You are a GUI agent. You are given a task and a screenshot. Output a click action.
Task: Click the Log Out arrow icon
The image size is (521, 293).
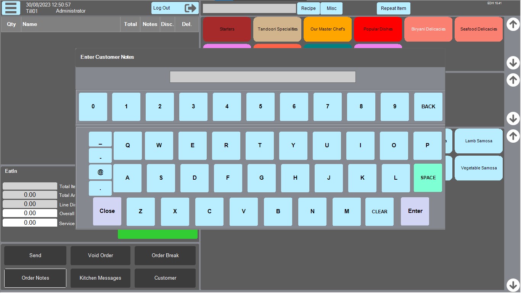pyautogui.click(x=190, y=8)
